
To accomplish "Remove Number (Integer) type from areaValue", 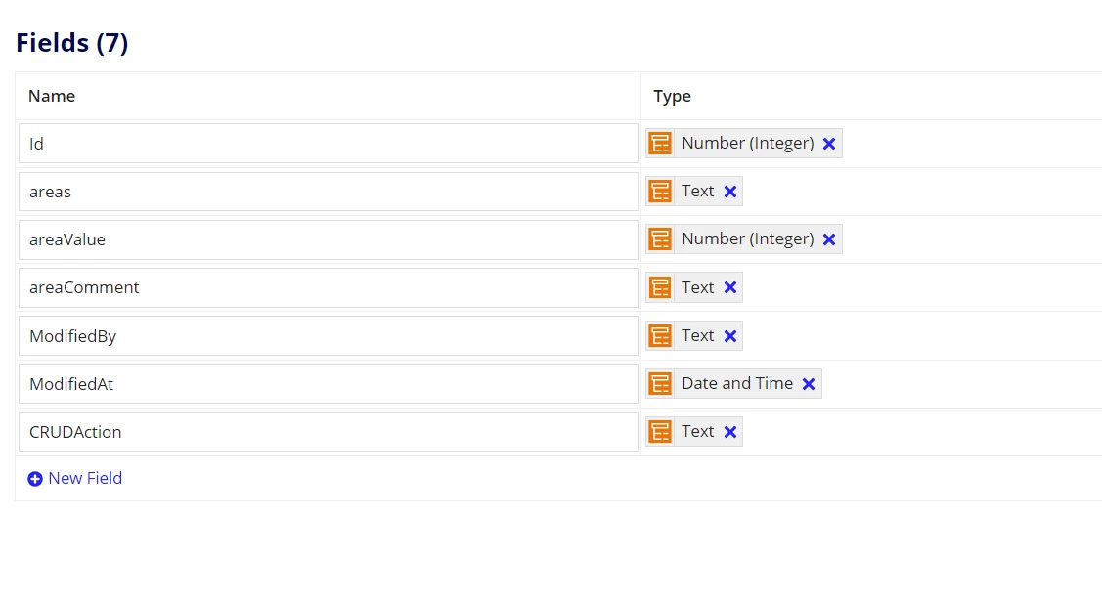I will pyautogui.click(x=829, y=238).
